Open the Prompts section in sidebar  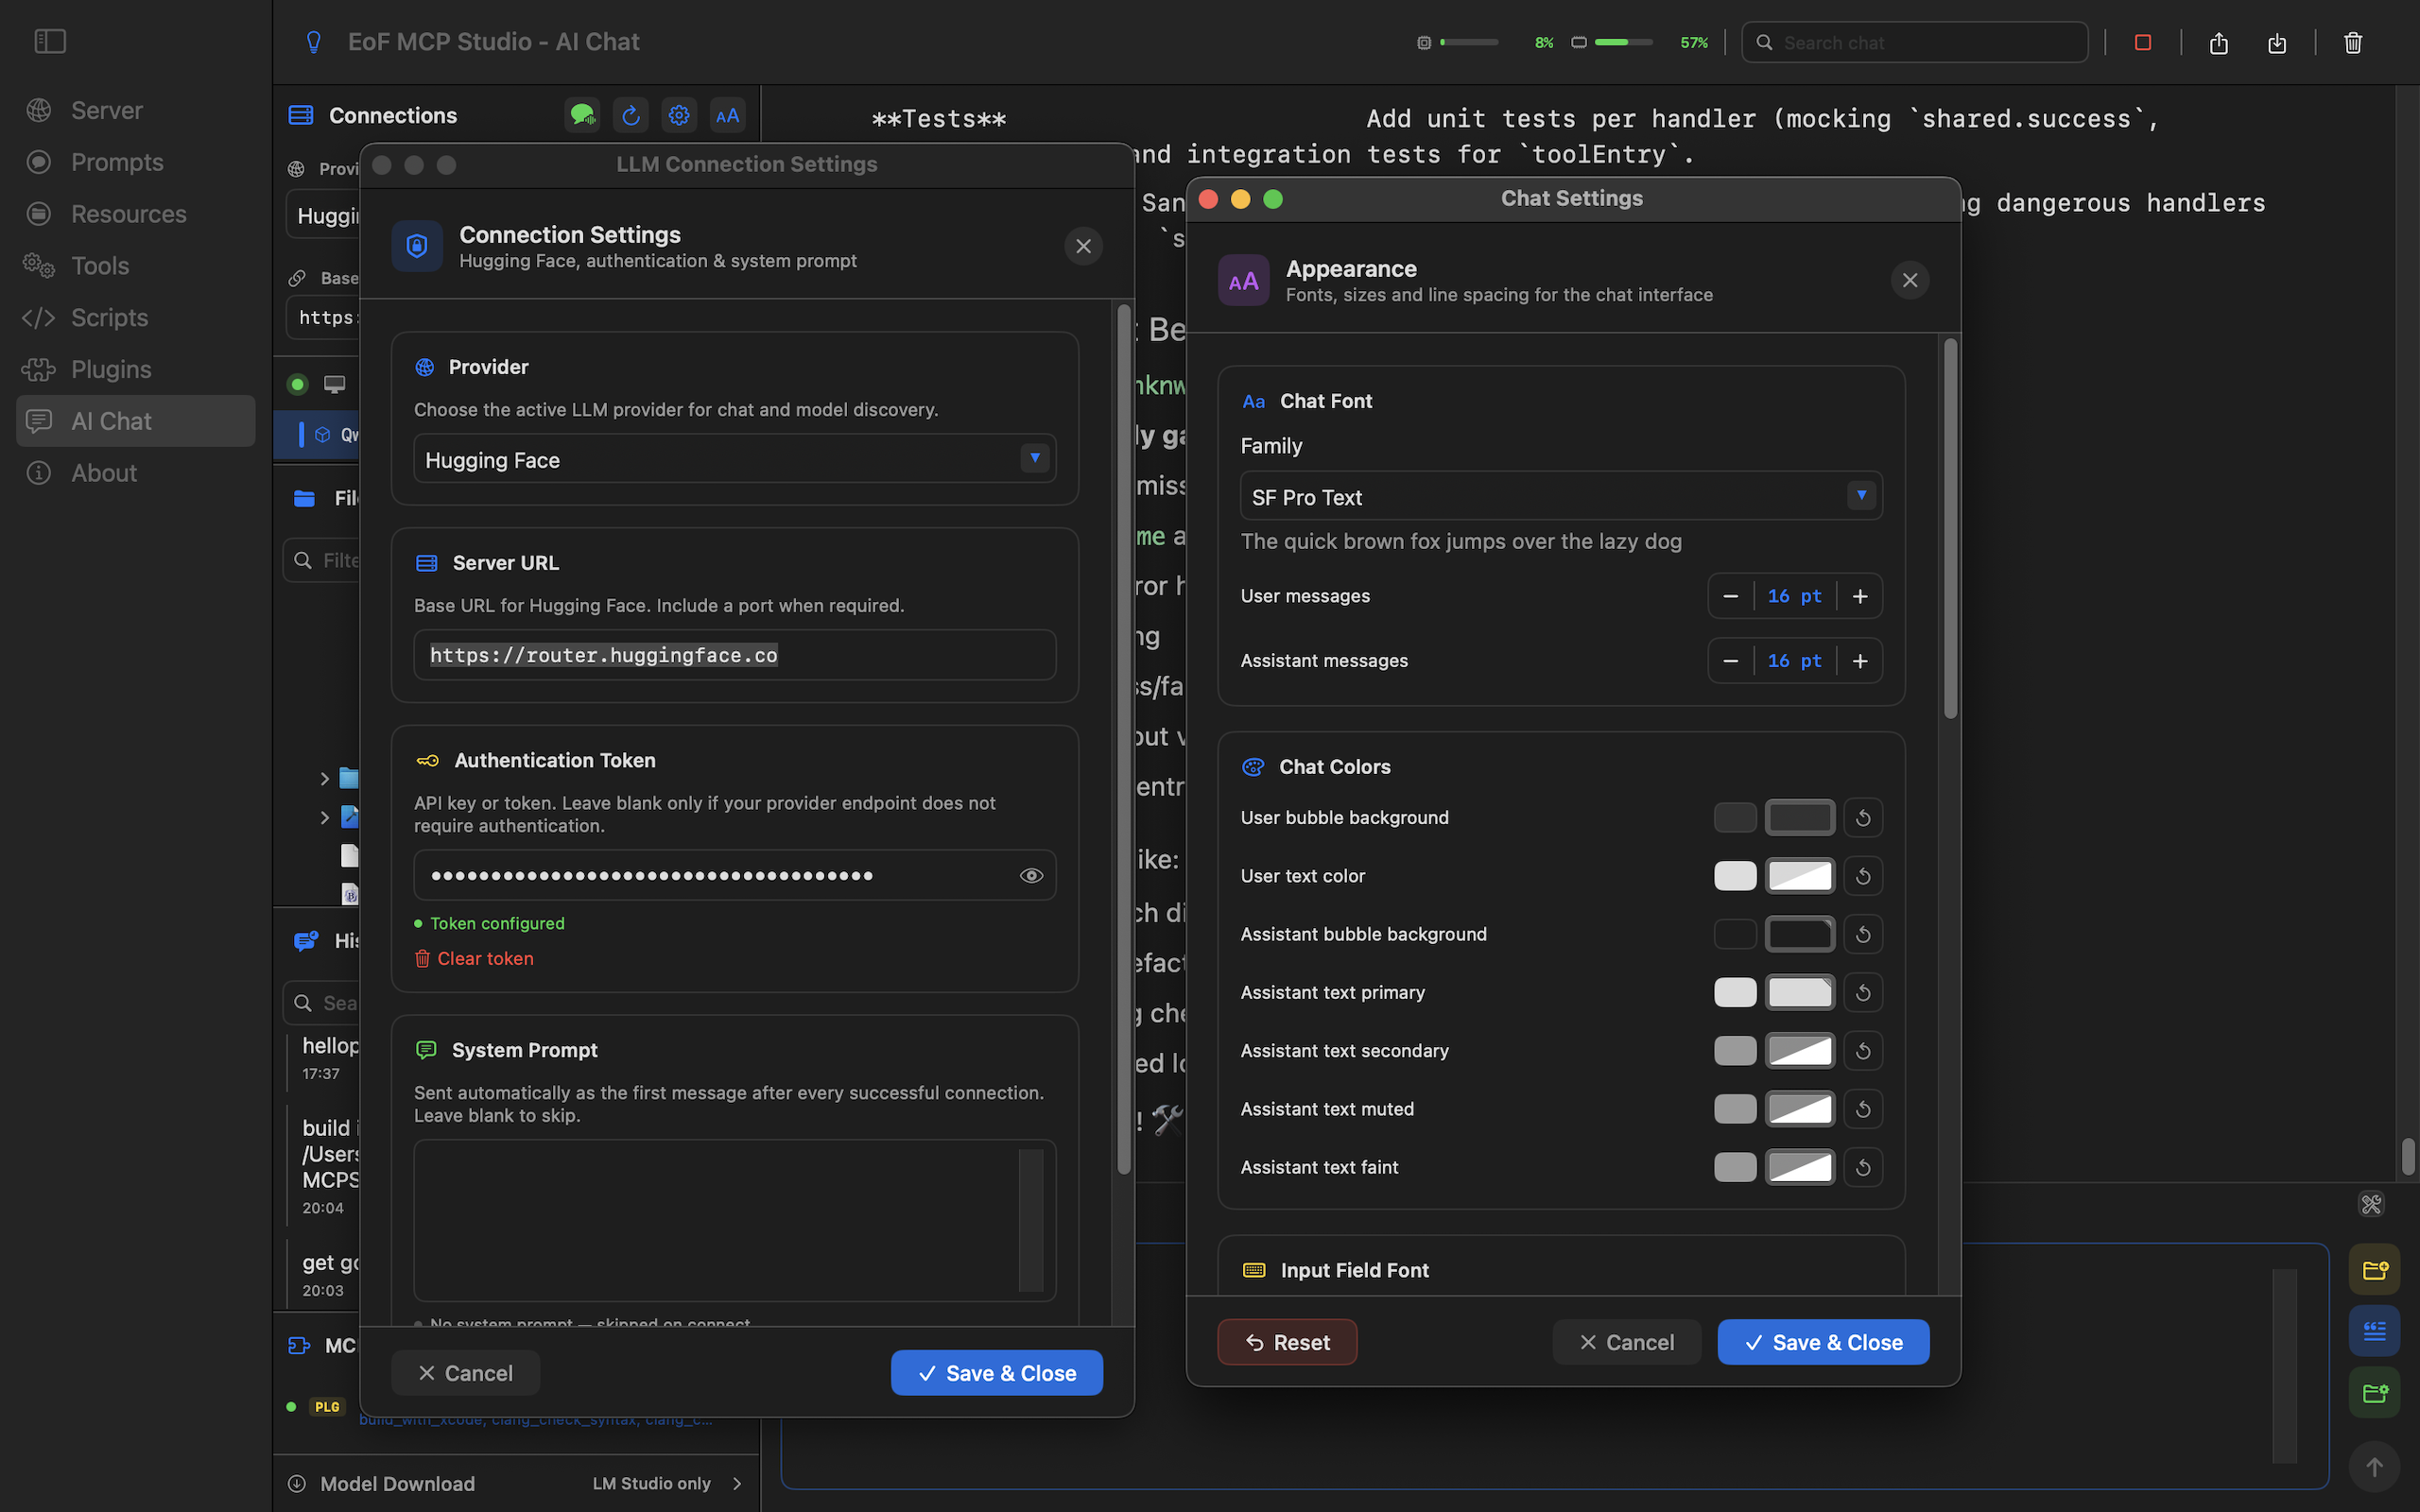(135, 162)
